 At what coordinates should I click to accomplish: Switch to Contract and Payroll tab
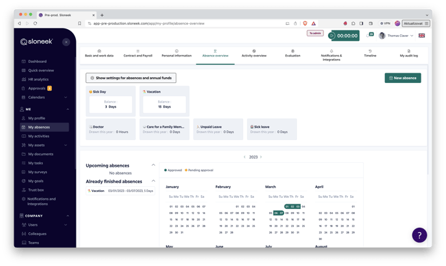click(138, 54)
